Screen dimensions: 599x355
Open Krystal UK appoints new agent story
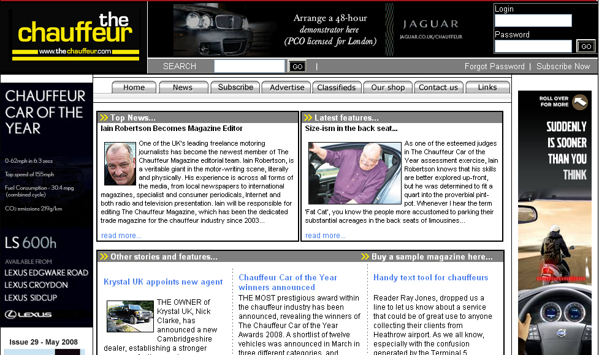163,282
